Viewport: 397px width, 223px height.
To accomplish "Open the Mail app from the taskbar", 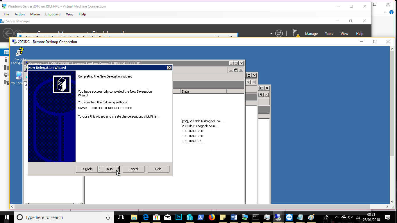I will click(168, 217).
